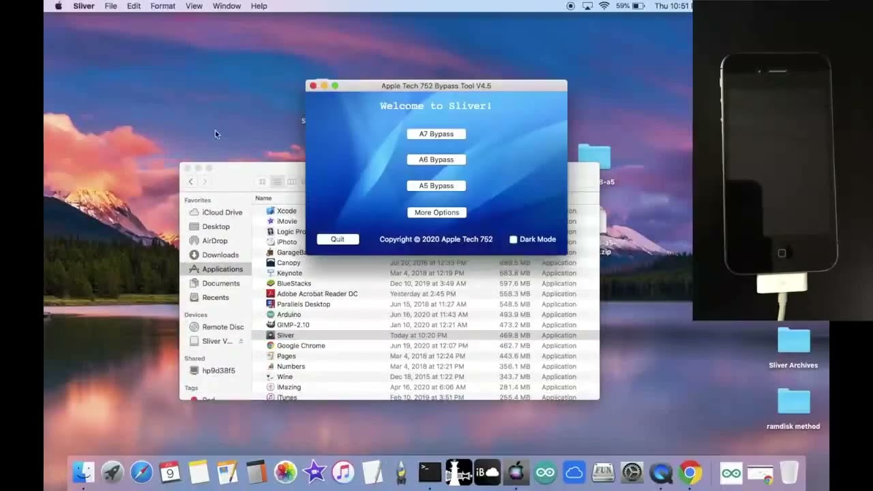Click the Wi-Fi status icon
This screenshot has width=873, height=491.
(604, 6)
